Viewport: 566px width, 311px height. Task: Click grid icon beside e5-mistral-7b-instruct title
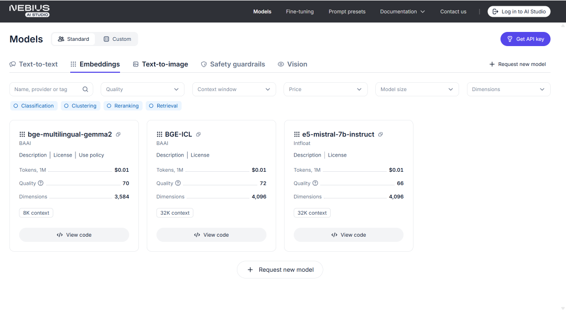(x=297, y=134)
